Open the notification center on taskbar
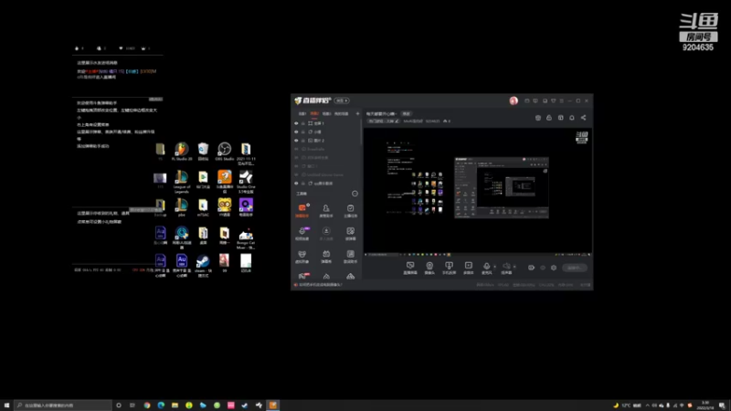The image size is (731, 411). click(722, 406)
